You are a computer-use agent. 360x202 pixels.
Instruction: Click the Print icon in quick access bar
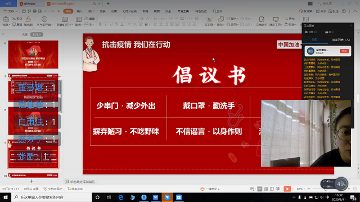point(35,11)
